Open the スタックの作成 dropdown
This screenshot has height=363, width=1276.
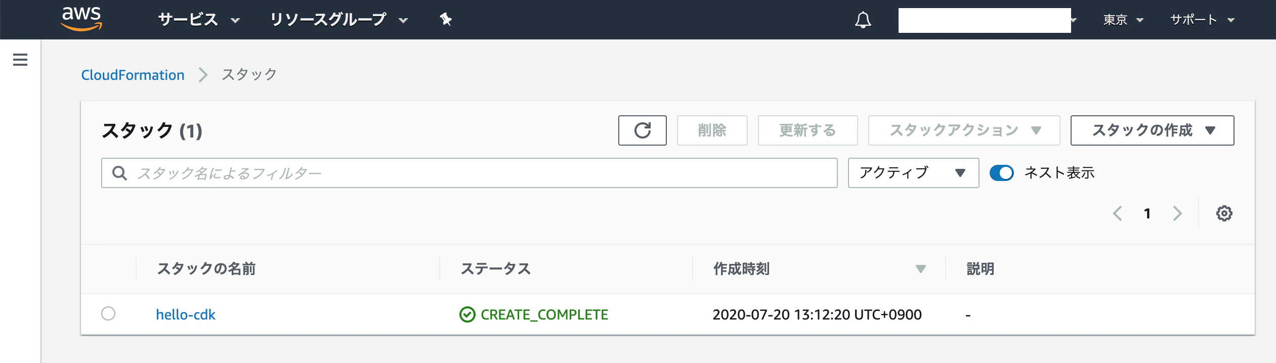coord(1153,130)
